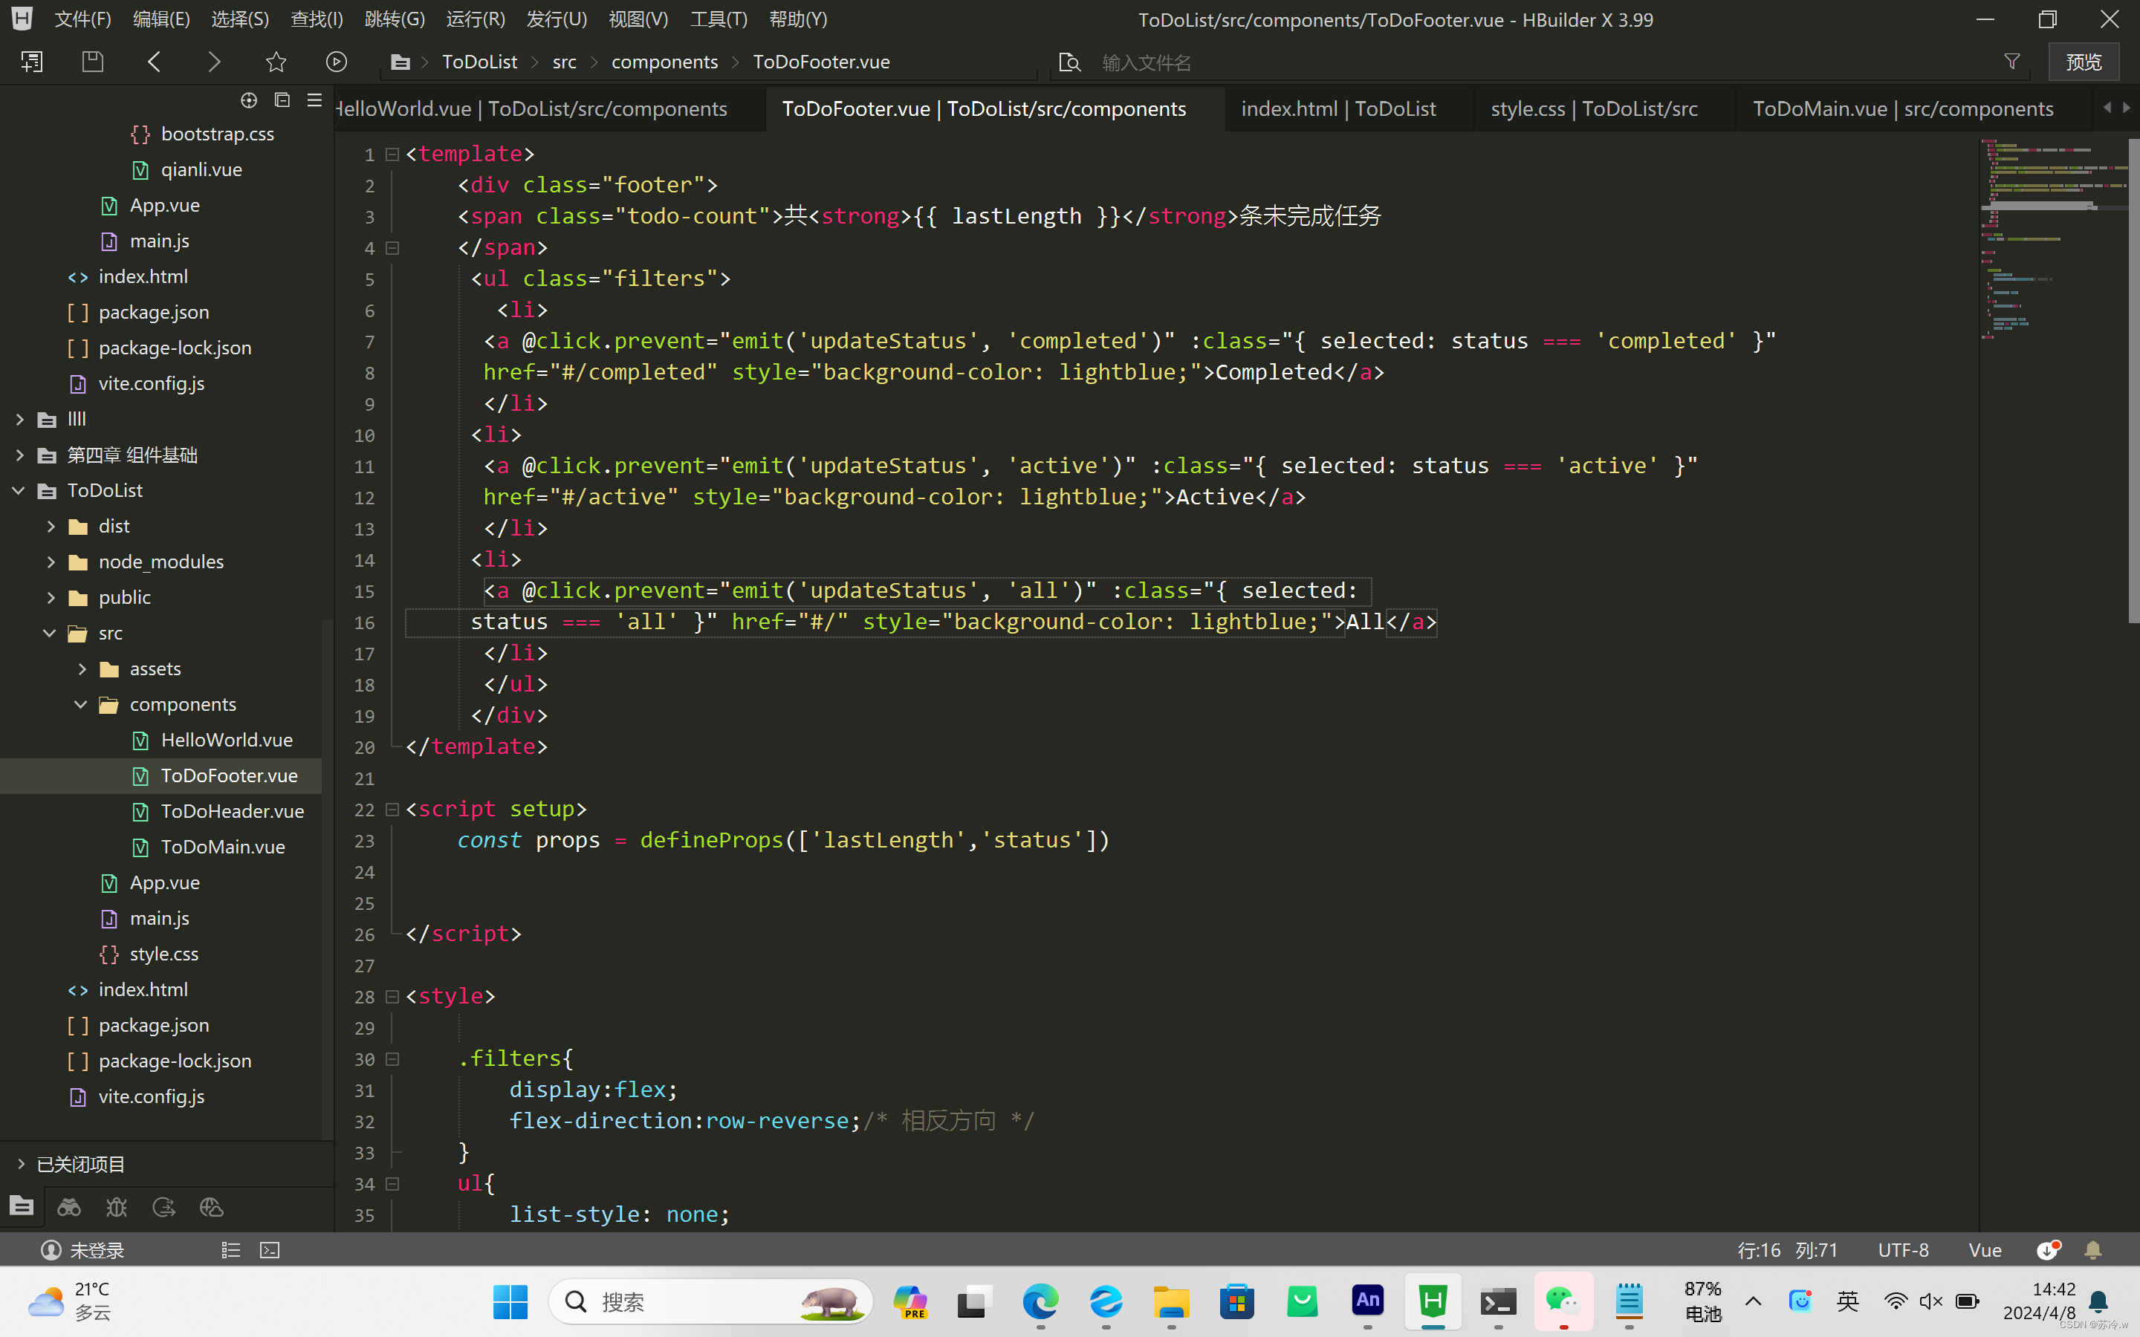Collapse the script setup block at line 22
Viewport: 2140px width, 1337px height.
point(392,809)
